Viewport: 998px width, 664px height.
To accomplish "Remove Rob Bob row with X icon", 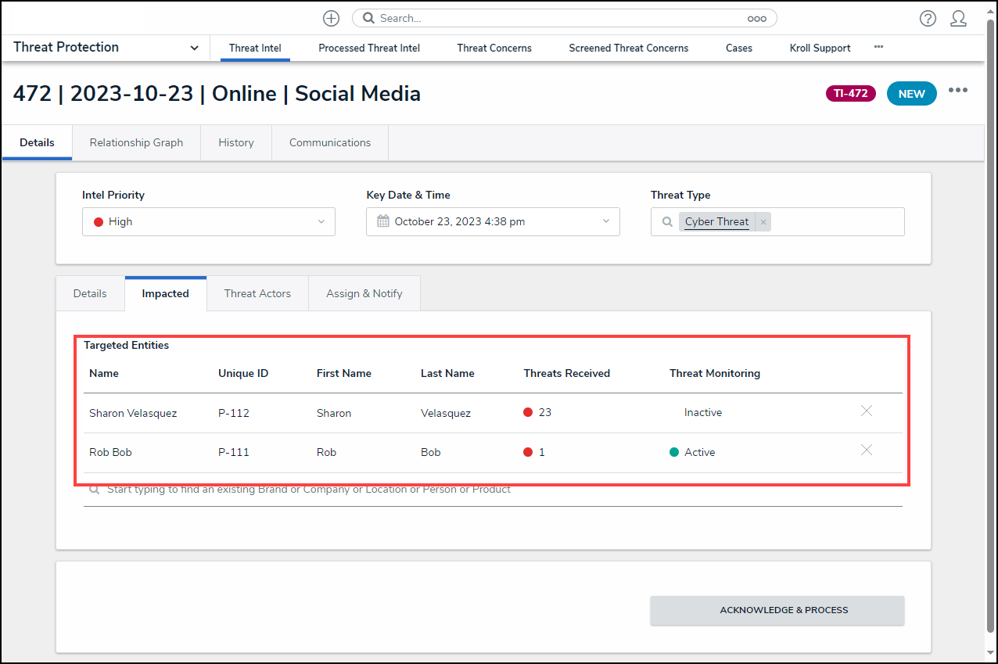I will (x=867, y=450).
